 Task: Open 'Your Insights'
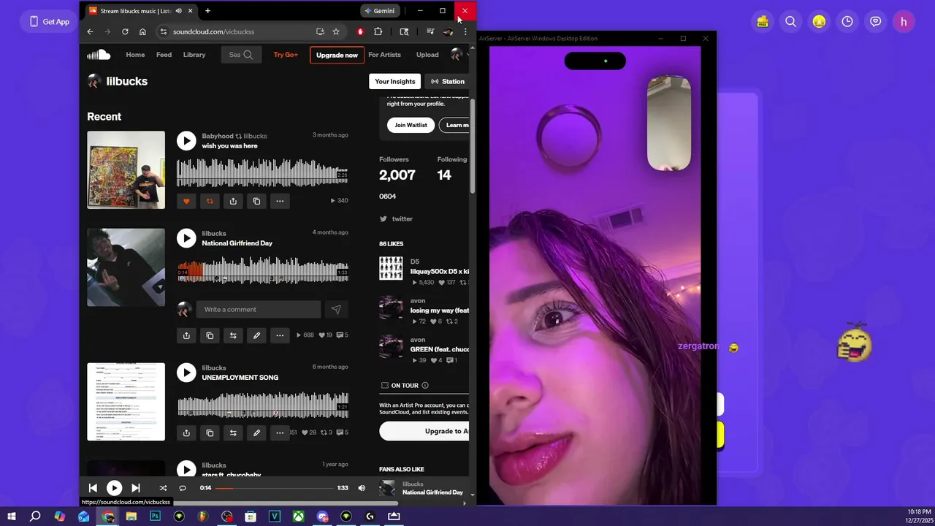coord(394,81)
